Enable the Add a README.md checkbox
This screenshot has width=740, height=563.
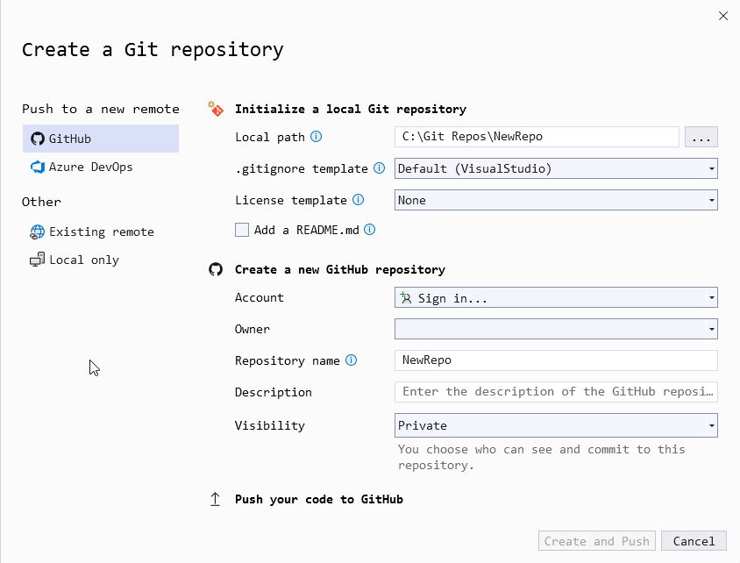coord(242,230)
